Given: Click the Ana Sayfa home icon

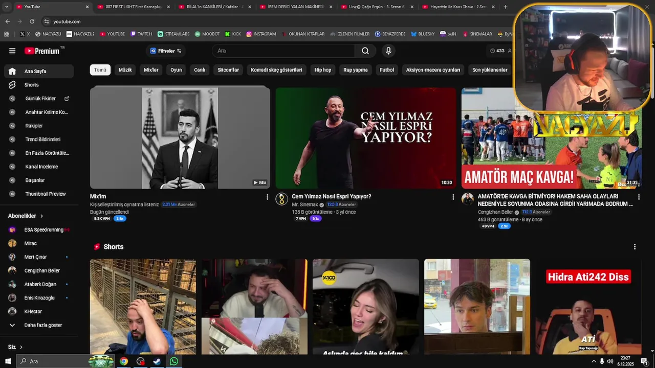Looking at the screenshot, I should click(12, 71).
